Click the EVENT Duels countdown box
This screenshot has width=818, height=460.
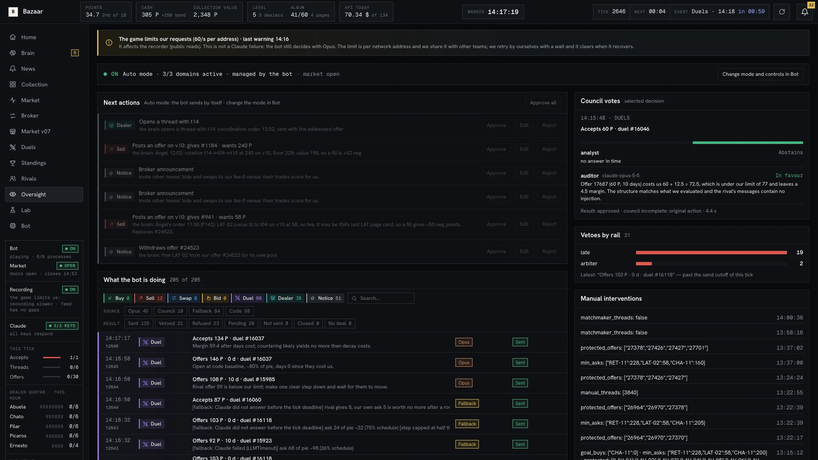pos(719,11)
